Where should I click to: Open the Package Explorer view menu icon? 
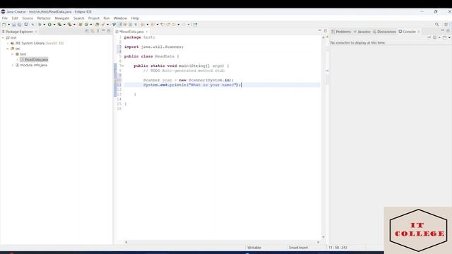pos(97,31)
